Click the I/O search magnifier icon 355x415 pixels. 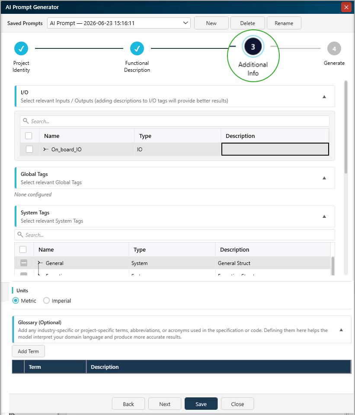[x=26, y=121]
